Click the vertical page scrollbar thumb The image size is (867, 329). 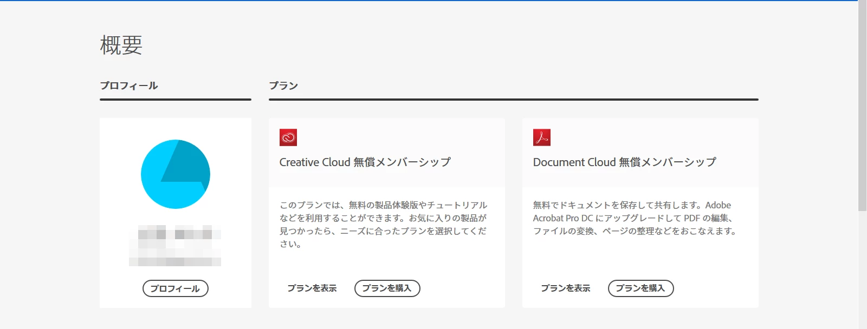click(x=863, y=106)
